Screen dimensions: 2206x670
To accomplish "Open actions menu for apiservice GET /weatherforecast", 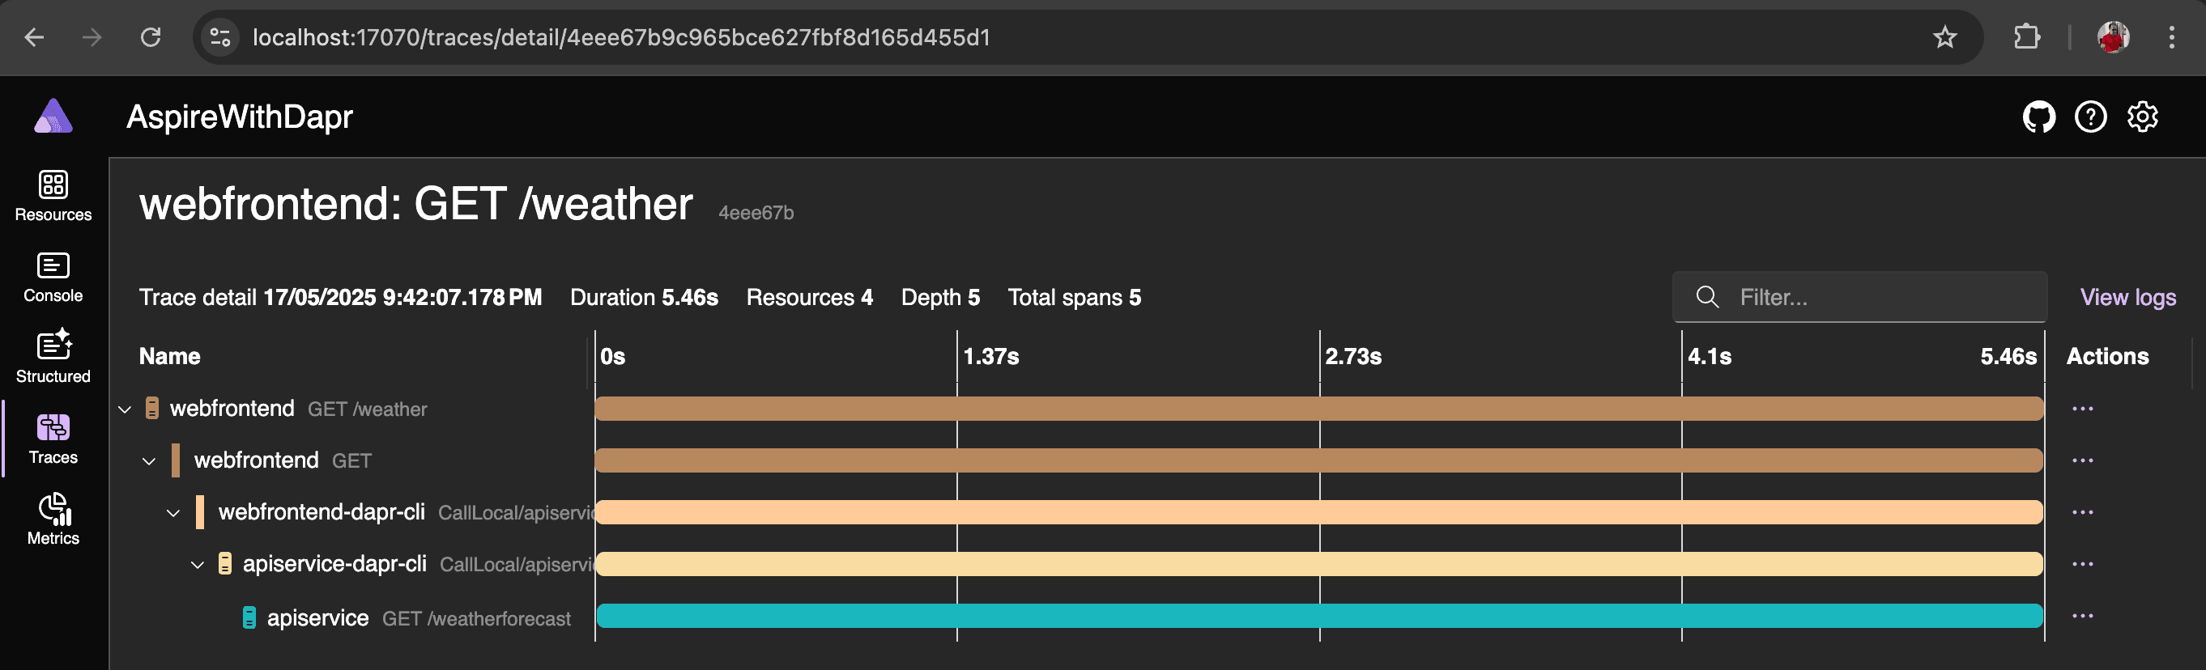I will click(x=2083, y=616).
